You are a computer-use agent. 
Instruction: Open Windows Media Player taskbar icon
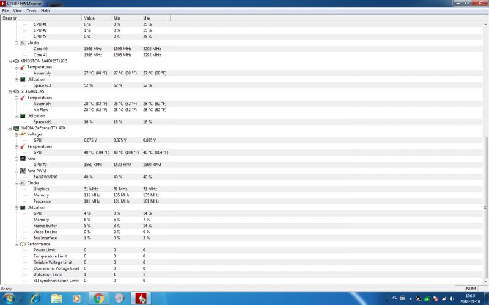click(76, 298)
